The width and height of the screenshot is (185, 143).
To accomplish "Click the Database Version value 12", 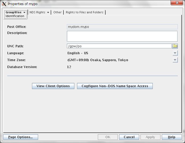I will pos(69,67).
